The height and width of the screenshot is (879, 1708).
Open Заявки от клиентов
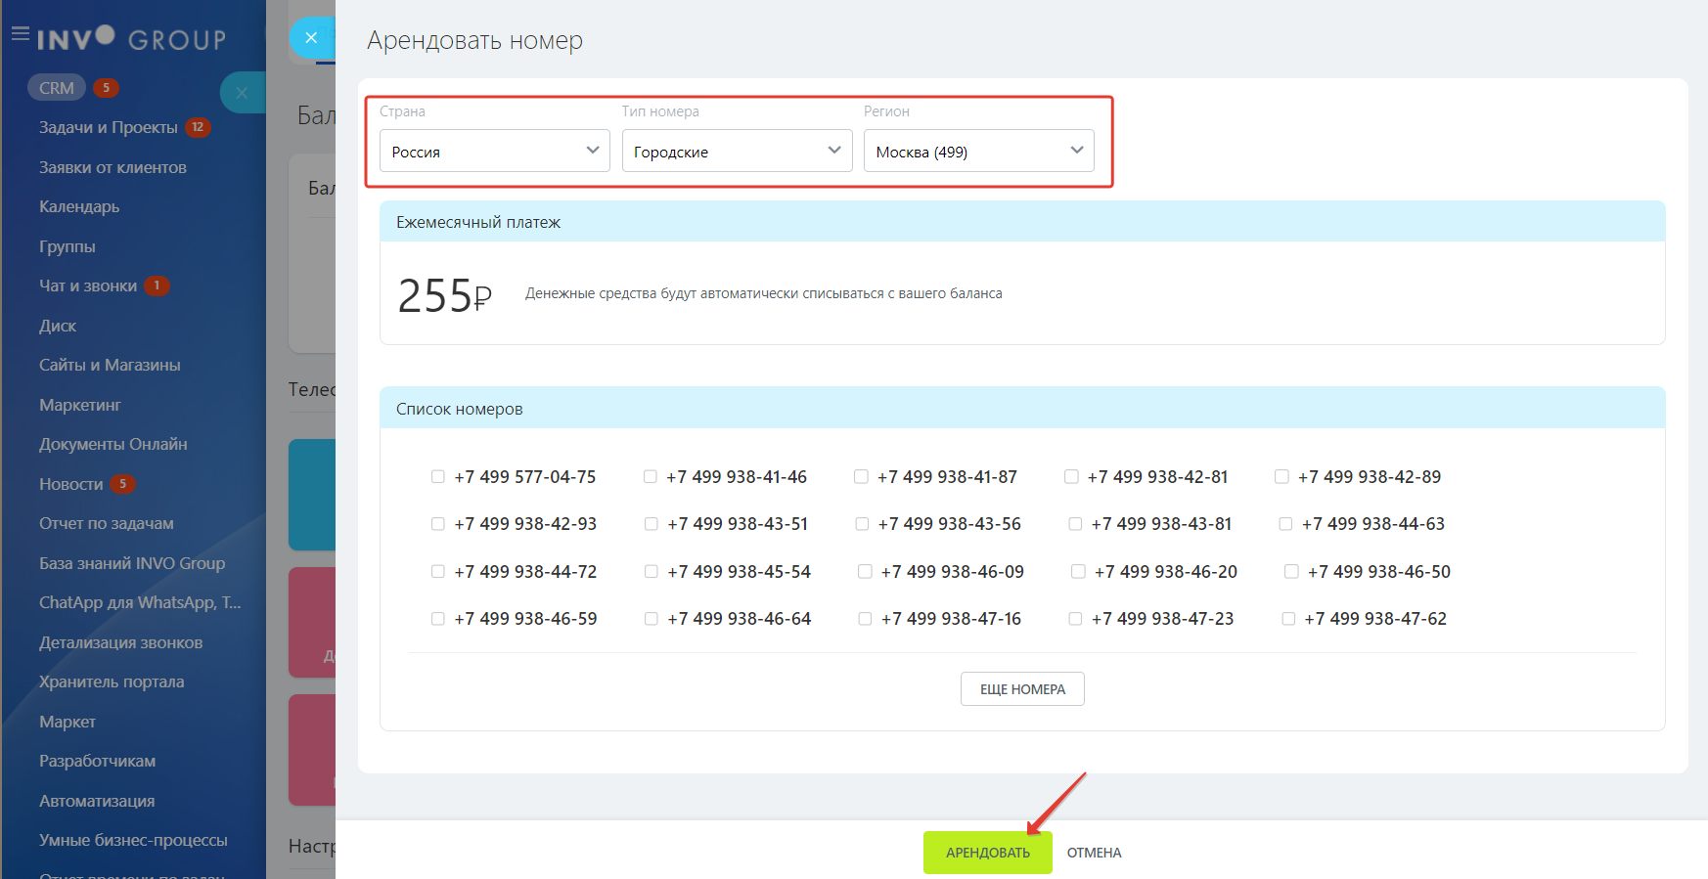pos(112,167)
